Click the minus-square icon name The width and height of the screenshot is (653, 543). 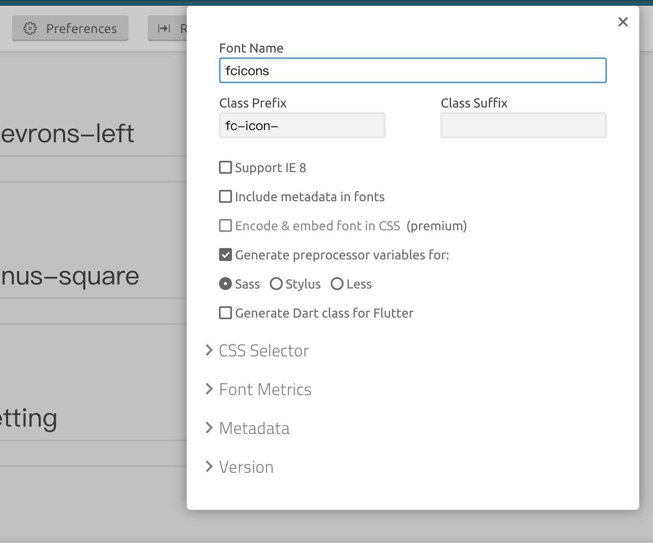tap(70, 276)
